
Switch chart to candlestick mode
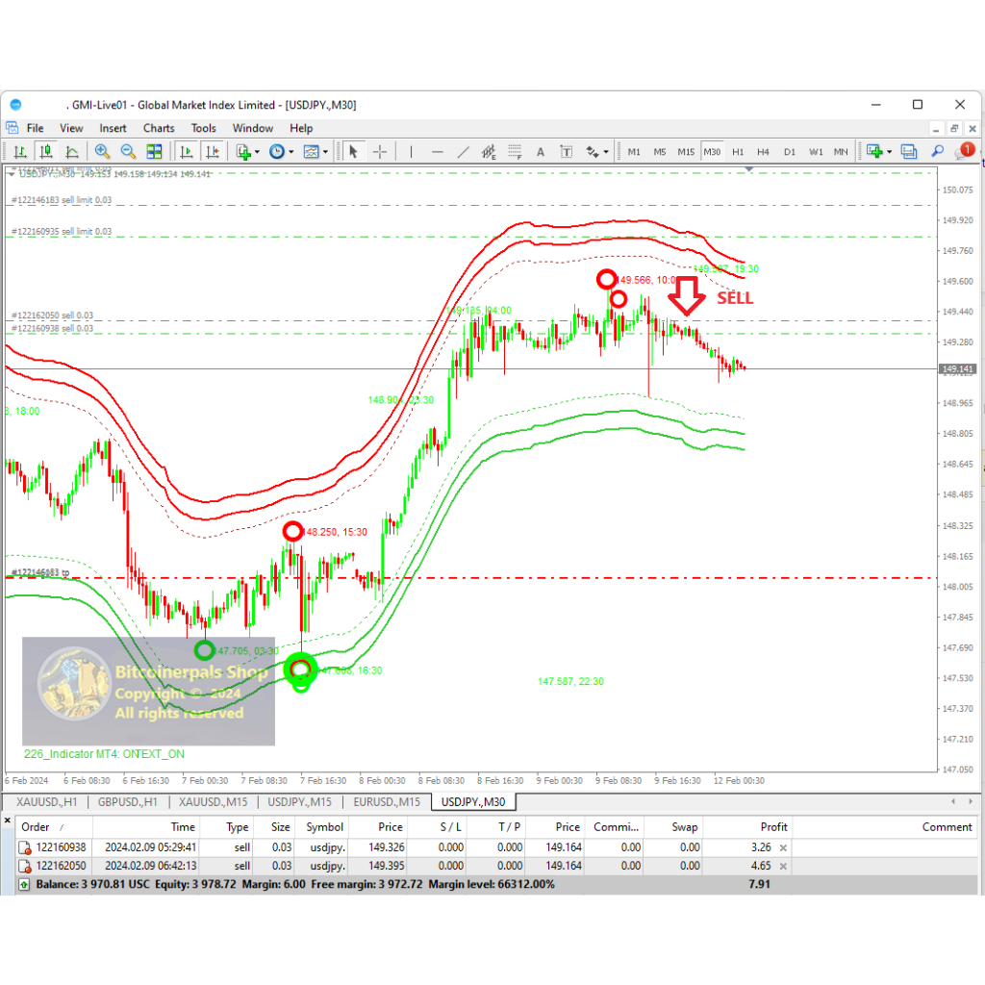pos(45,151)
